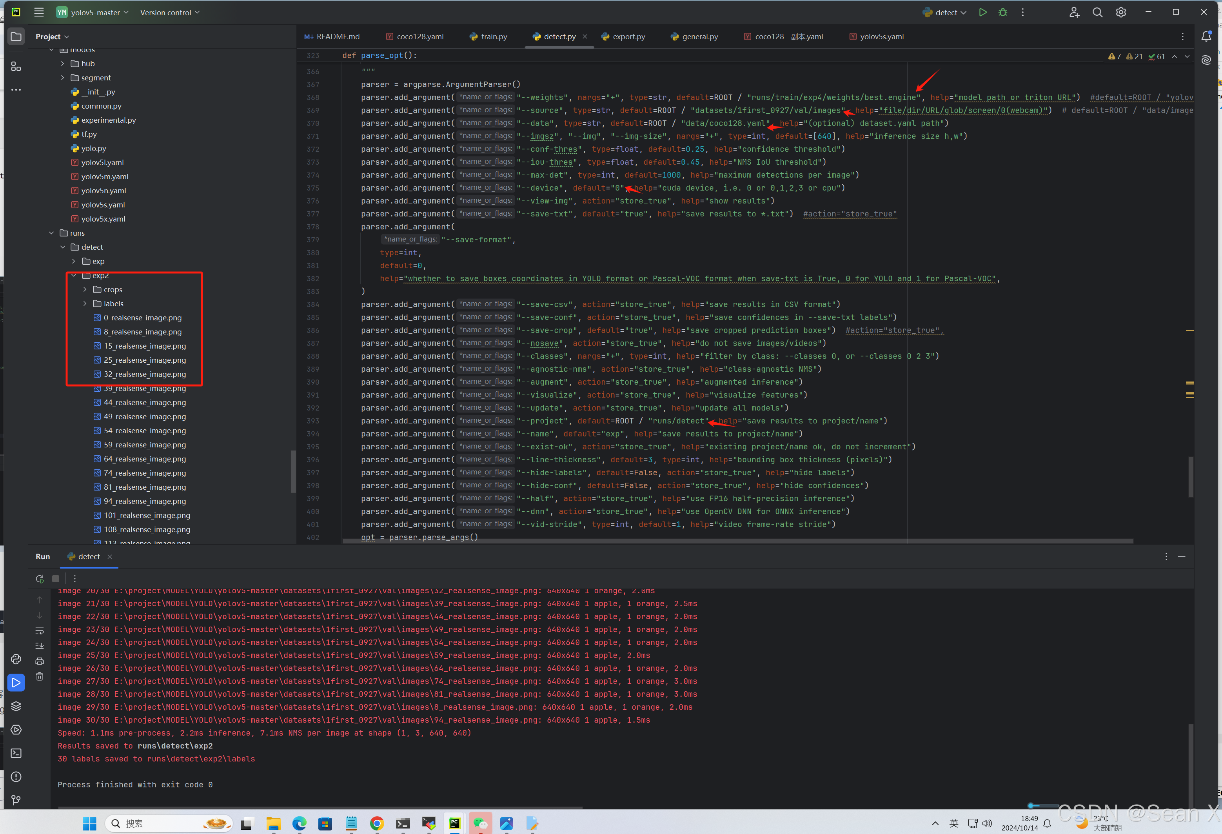The image size is (1222, 834).
Task: Open the Terminal tool window
Action: pos(16,754)
